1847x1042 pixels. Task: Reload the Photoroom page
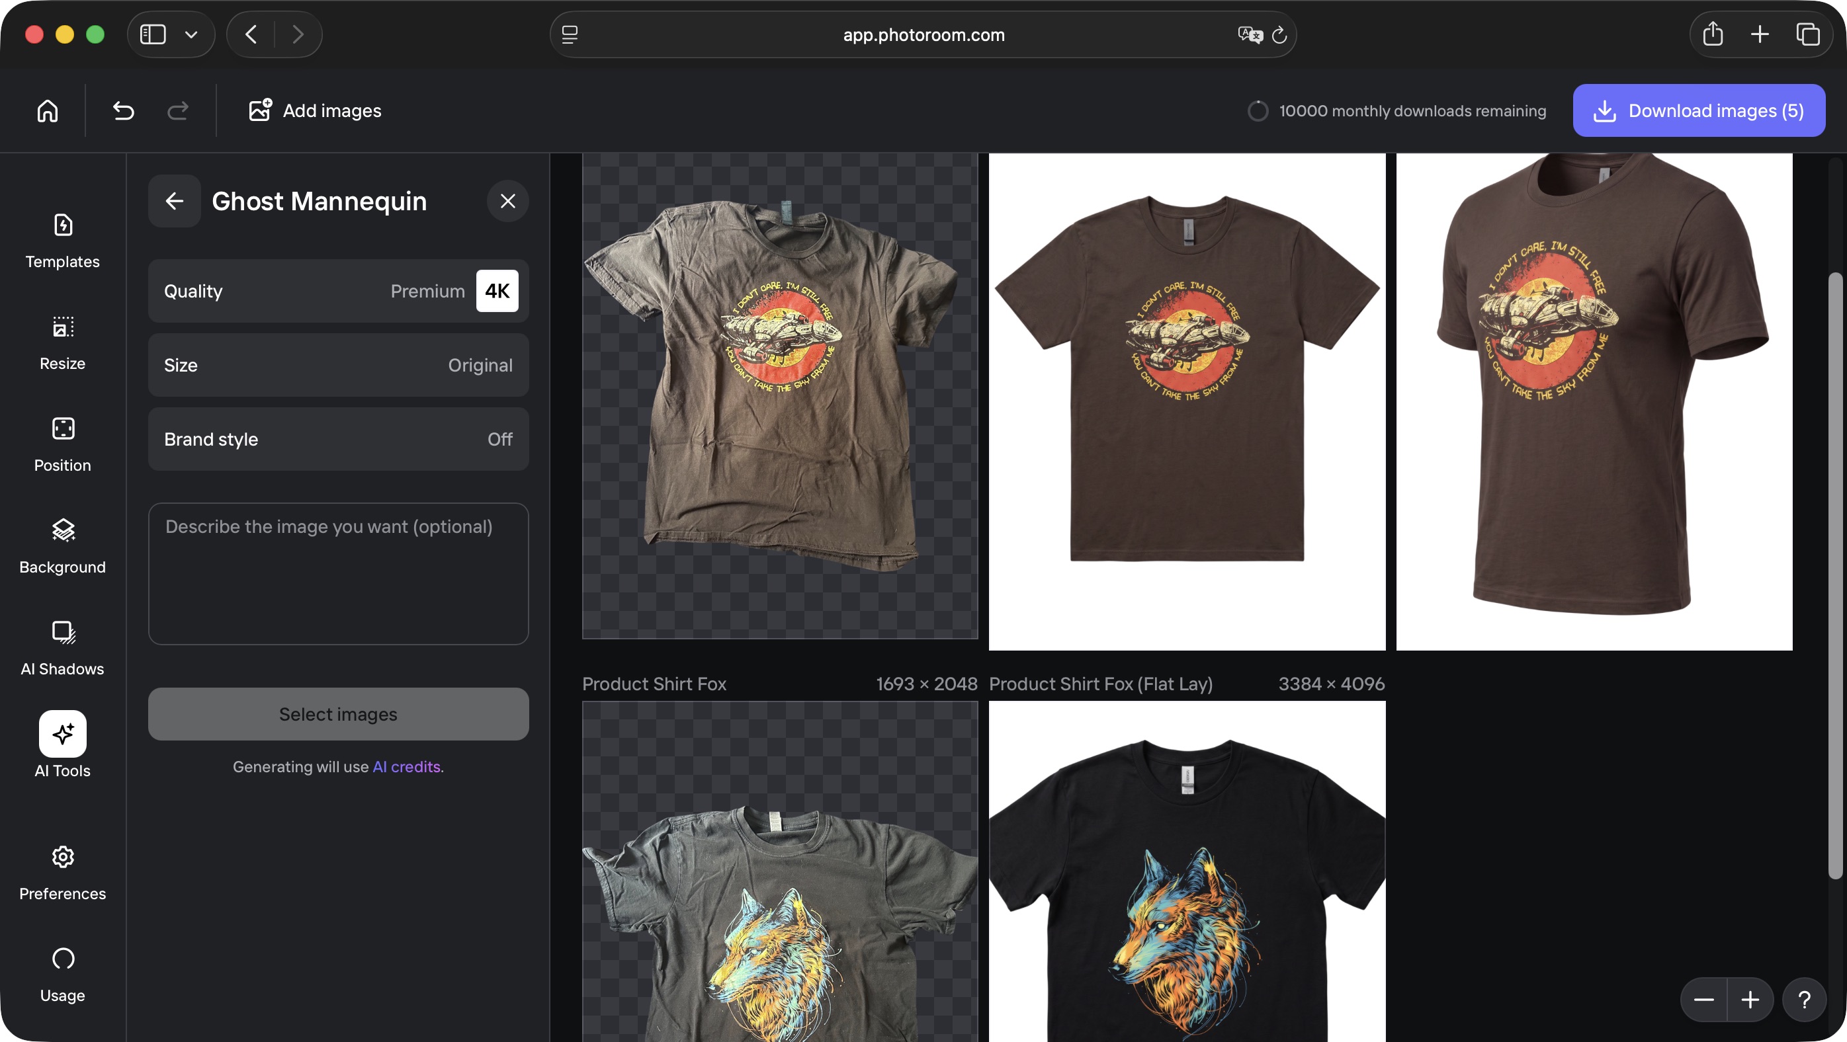(1279, 34)
